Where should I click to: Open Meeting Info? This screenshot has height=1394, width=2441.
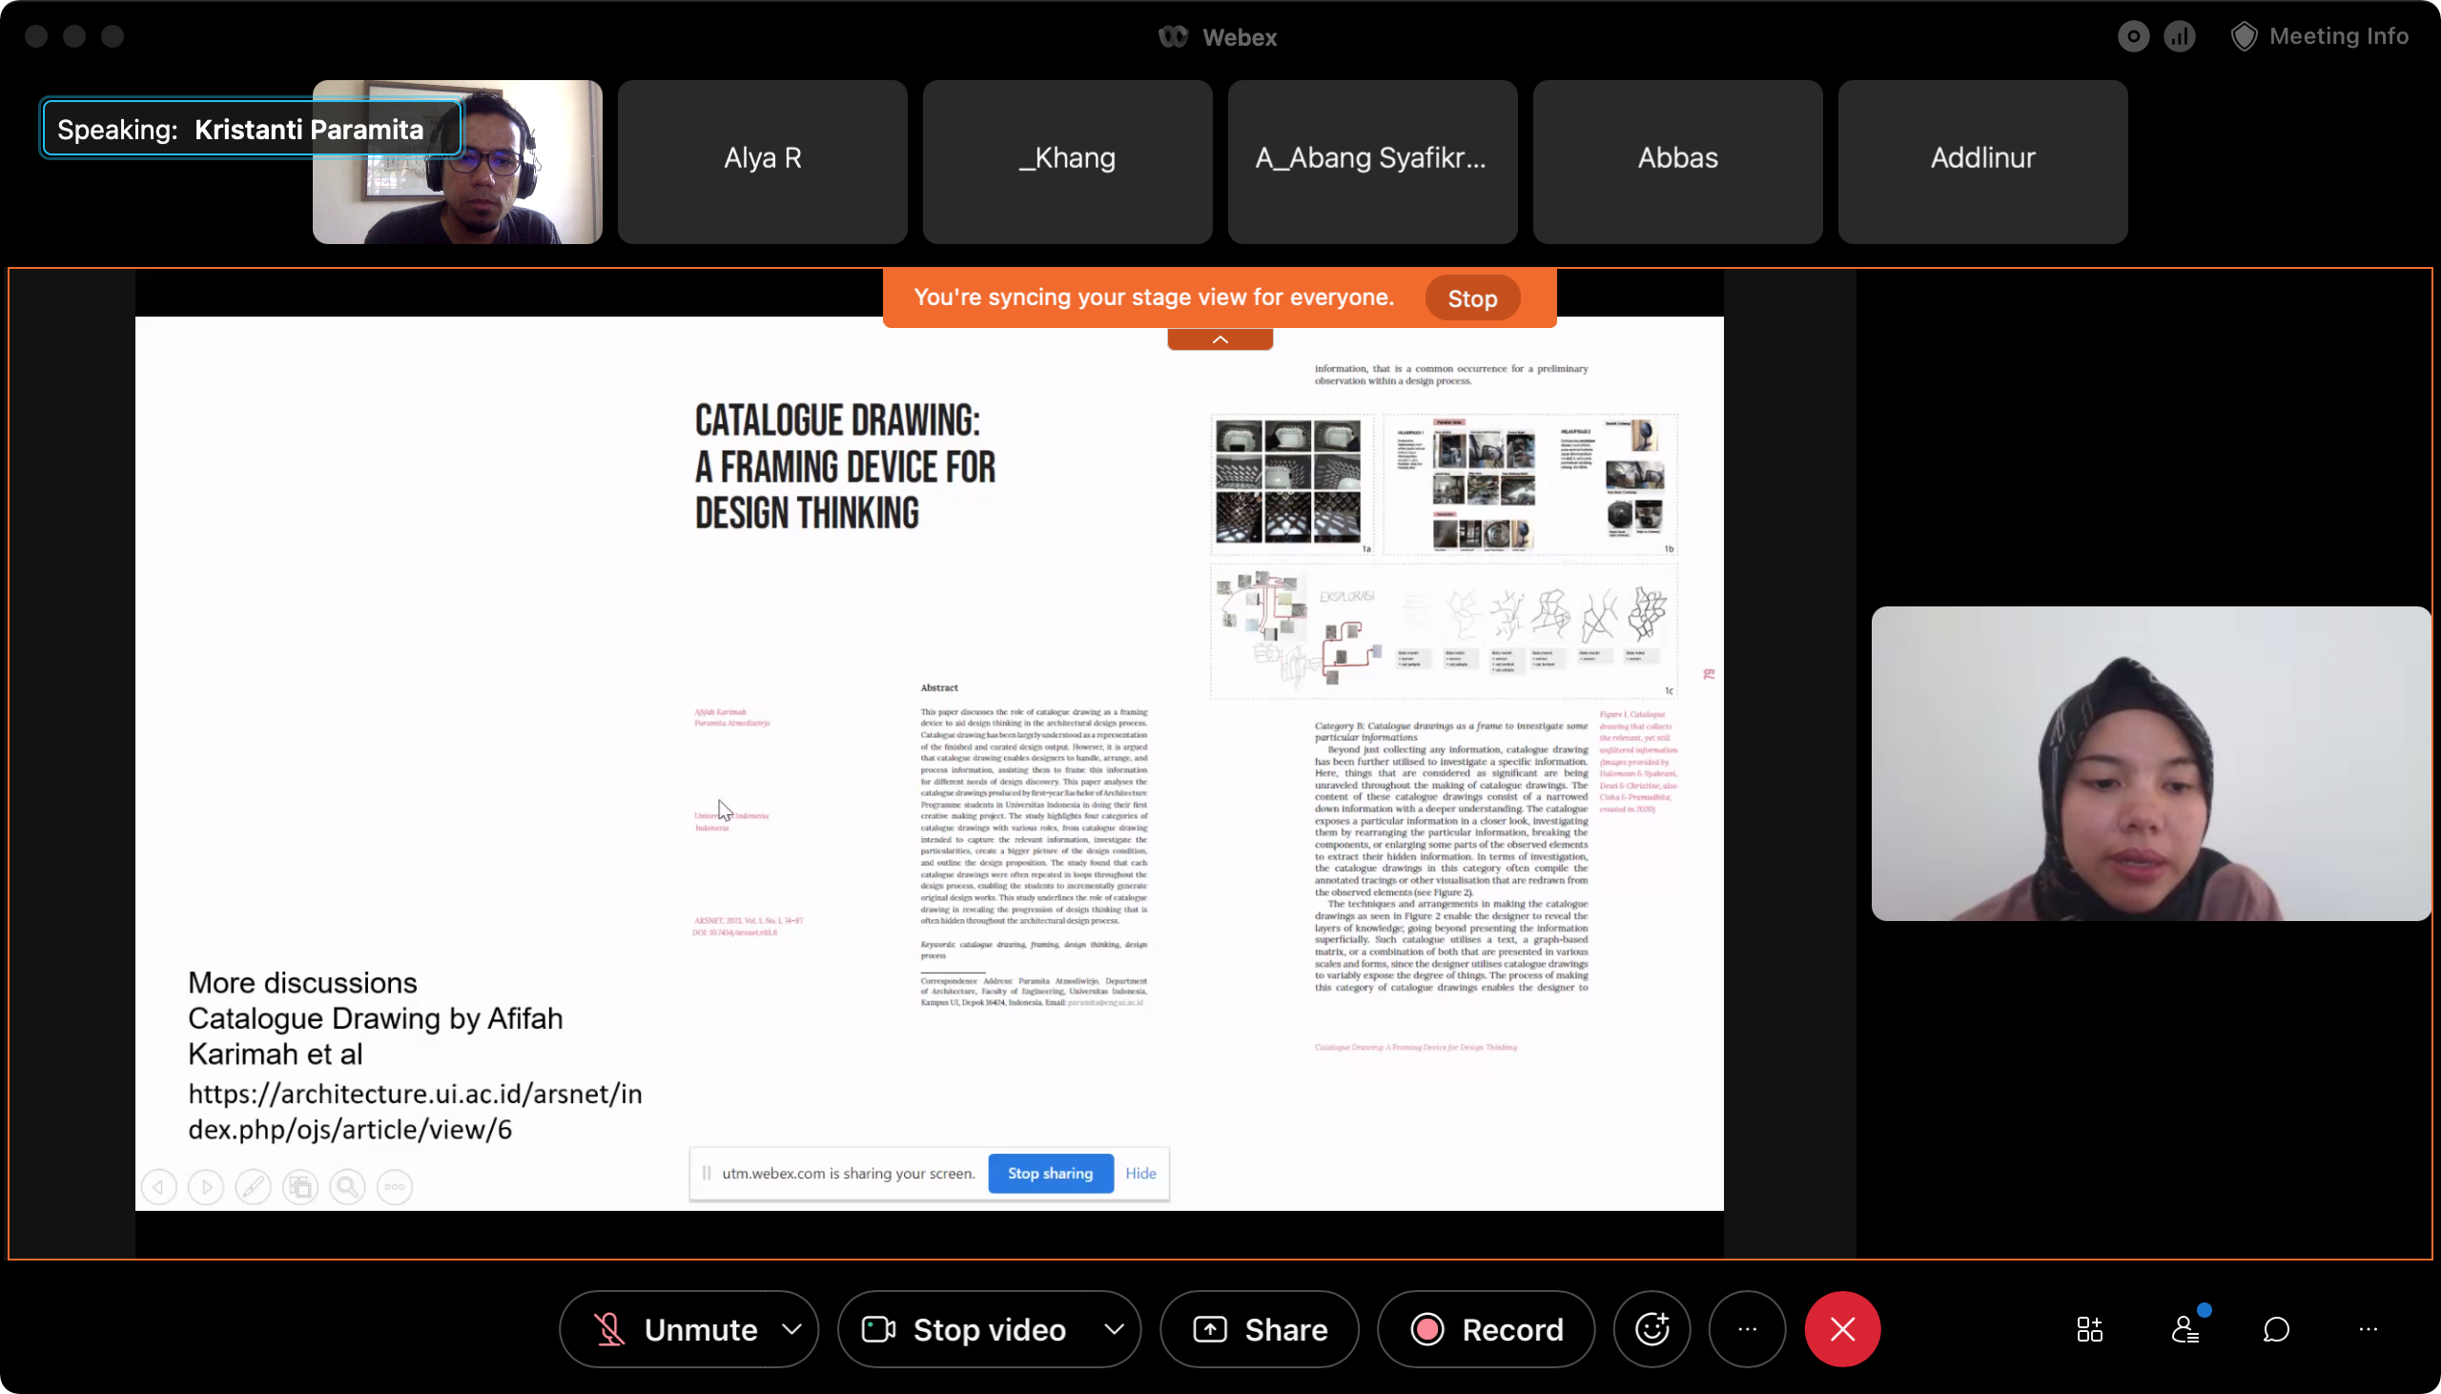[2320, 36]
